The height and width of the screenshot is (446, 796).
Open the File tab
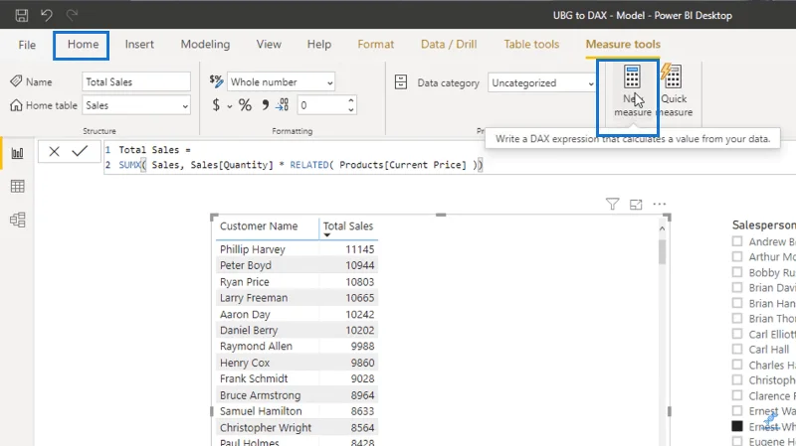[x=27, y=45]
